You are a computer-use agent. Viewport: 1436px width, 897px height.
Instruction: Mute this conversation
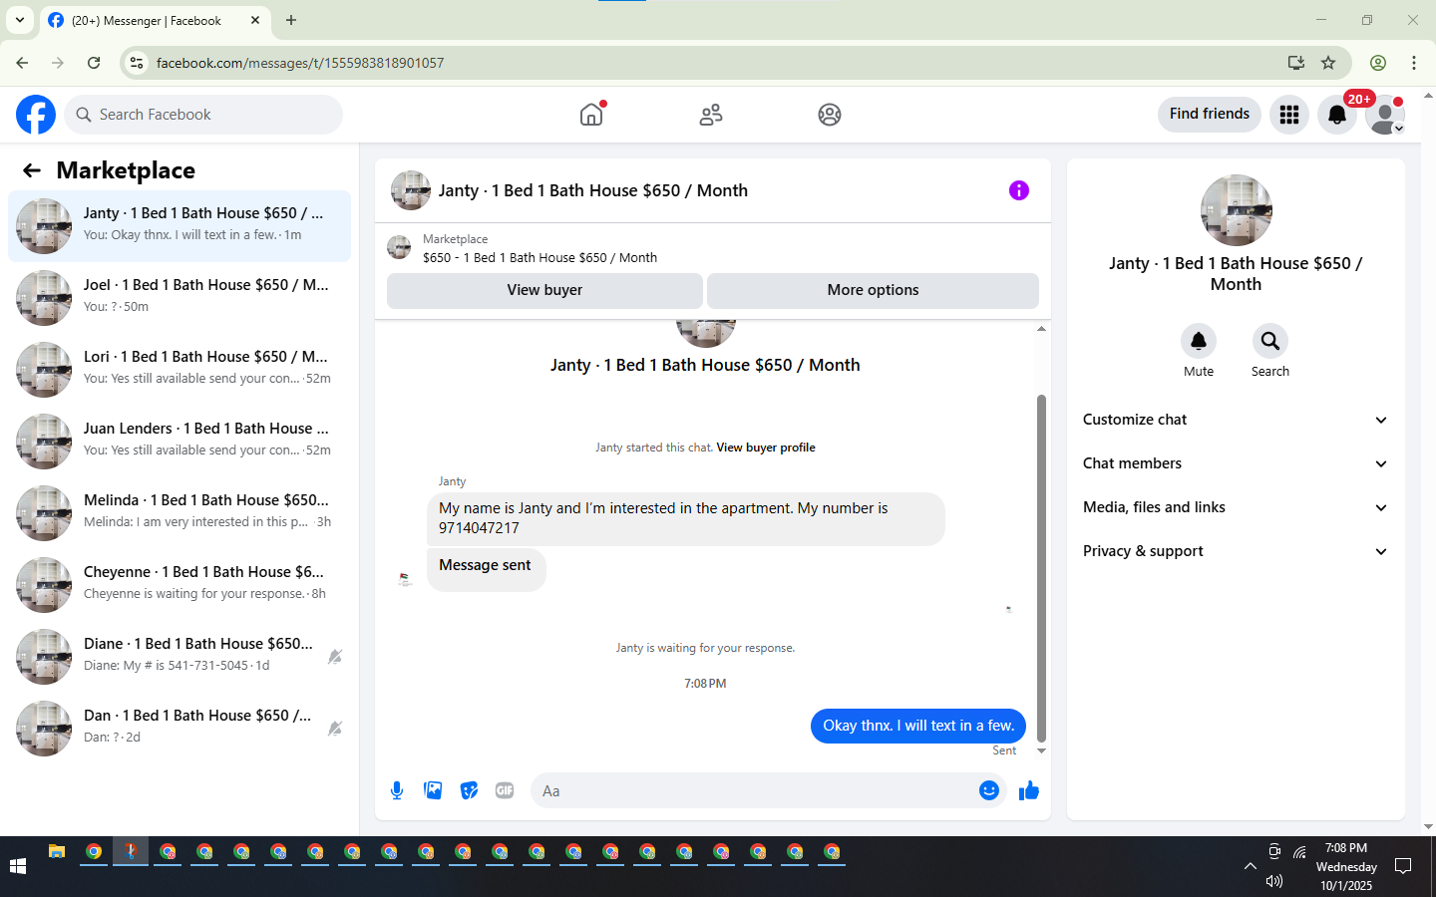tap(1199, 341)
